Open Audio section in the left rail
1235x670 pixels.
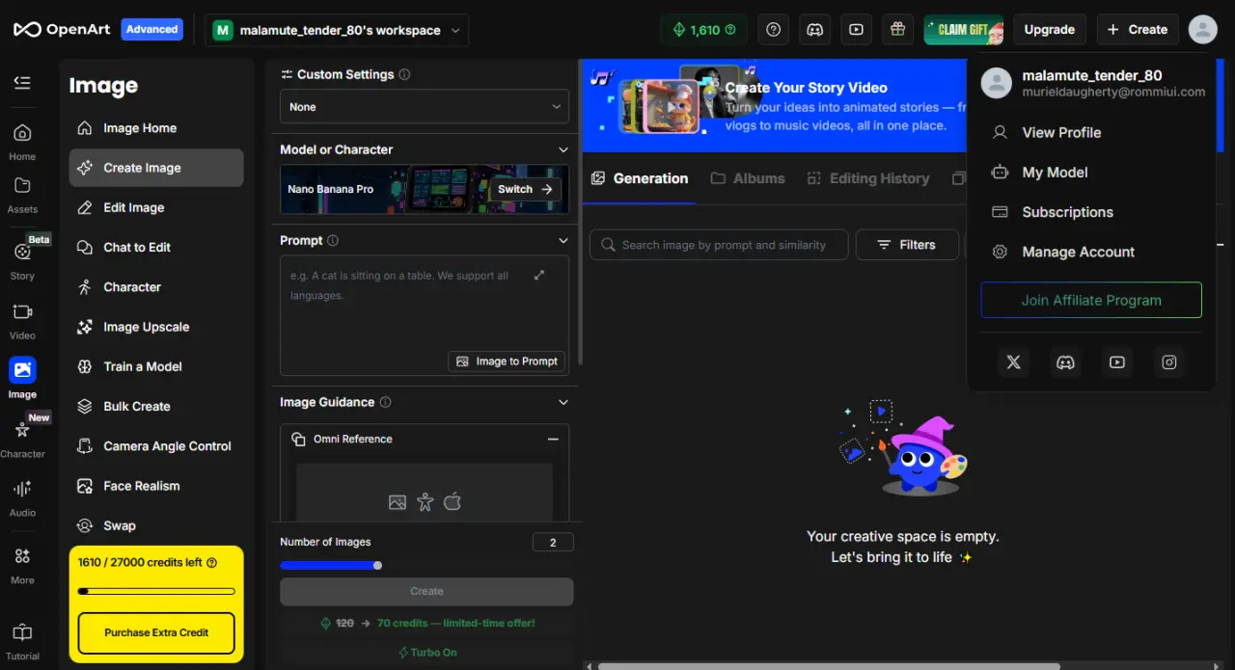pyautogui.click(x=22, y=497)
